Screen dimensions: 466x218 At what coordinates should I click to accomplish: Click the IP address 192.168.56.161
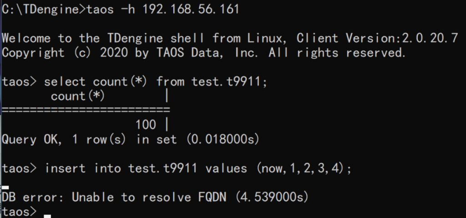pos(191,9)
